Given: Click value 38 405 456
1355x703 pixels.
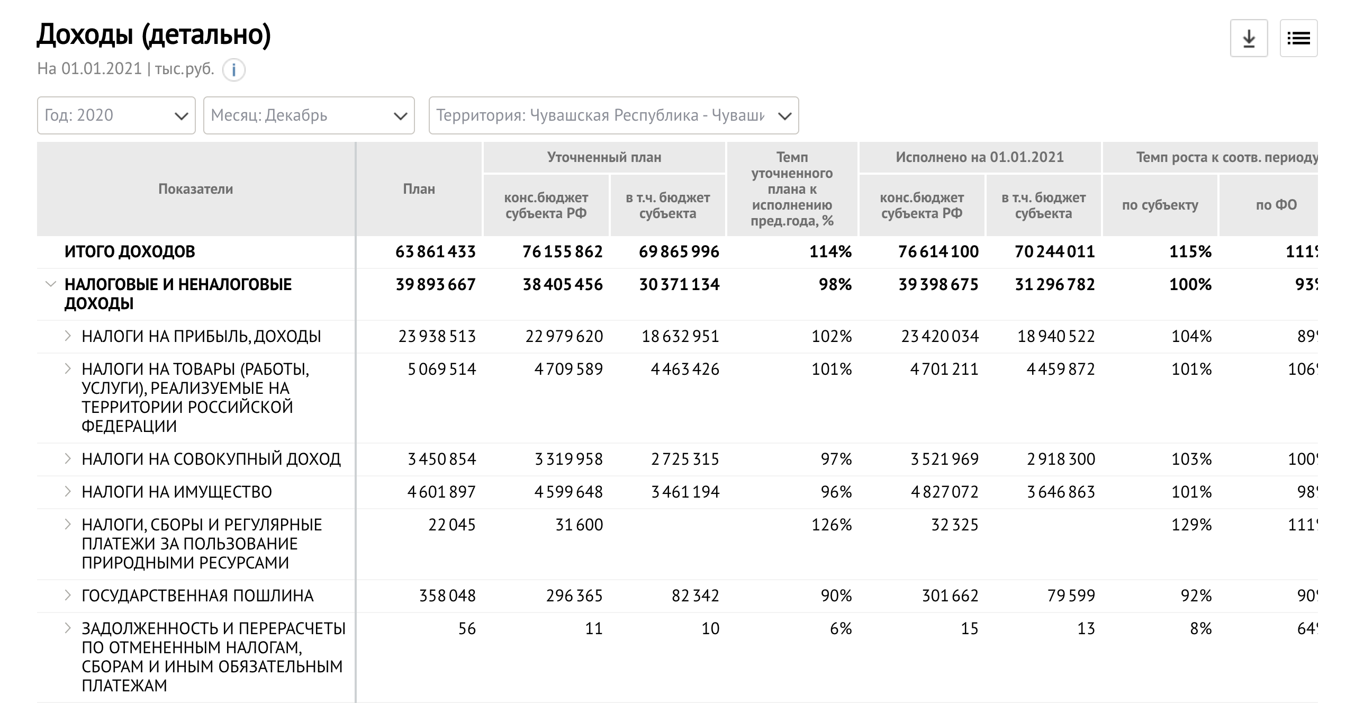Looking at the screenshot, I should click(563, 284).
